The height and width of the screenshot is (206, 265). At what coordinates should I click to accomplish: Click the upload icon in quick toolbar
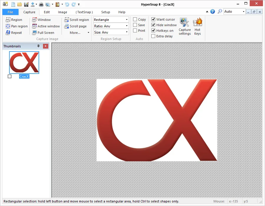[x=33, y=4]
